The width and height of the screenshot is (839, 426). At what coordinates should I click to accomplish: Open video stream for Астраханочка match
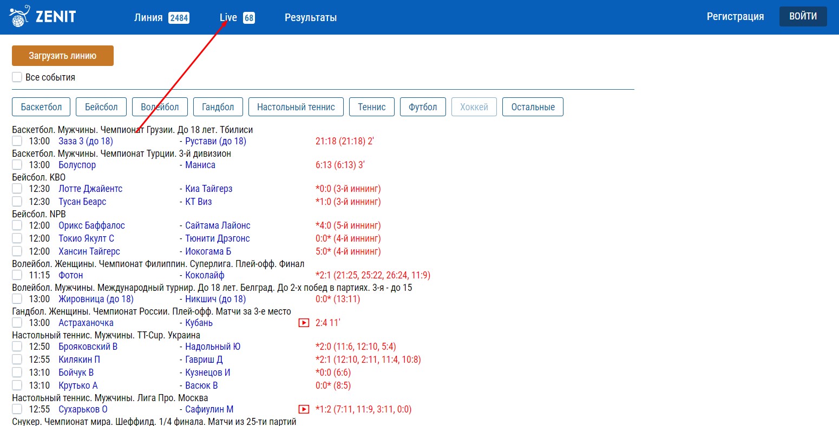pos(304,323)
